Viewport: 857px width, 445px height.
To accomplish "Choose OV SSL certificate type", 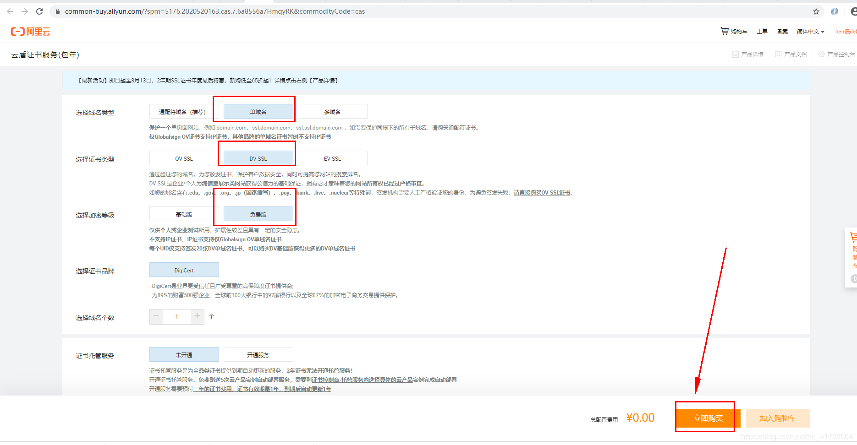I will (x=184, y=158).
